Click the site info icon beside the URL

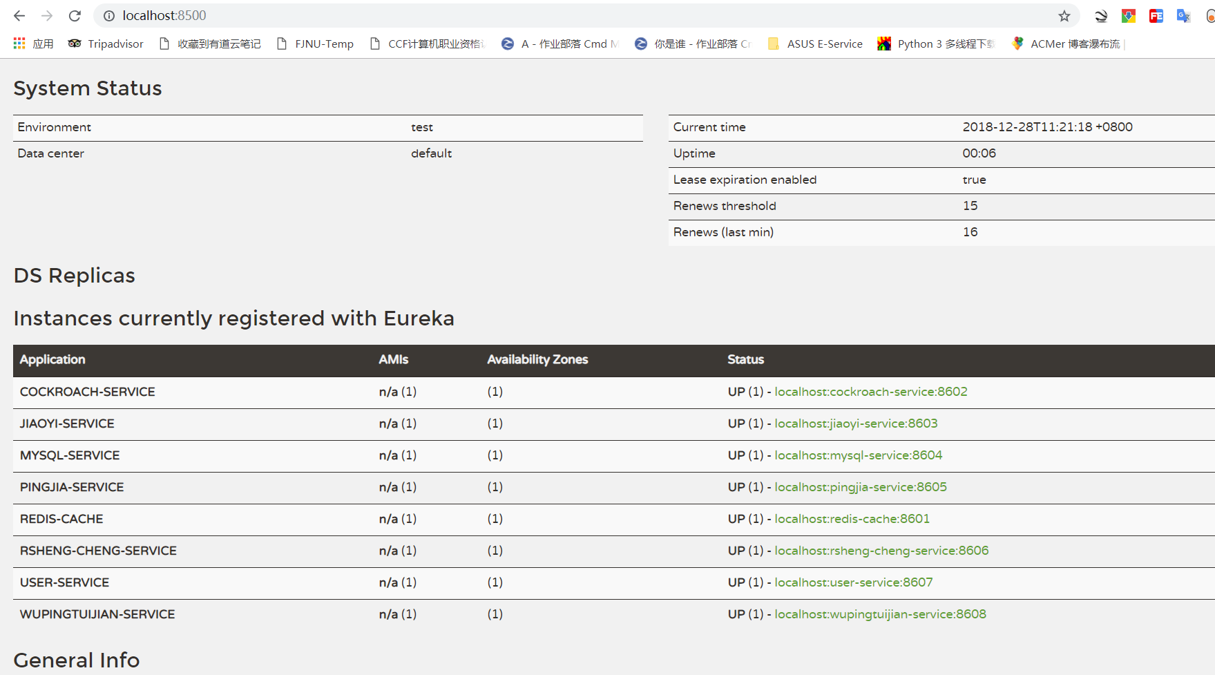[x=109, y=16]
